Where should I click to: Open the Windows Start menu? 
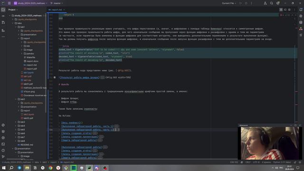pyautogui.click(x=4, y=168)
